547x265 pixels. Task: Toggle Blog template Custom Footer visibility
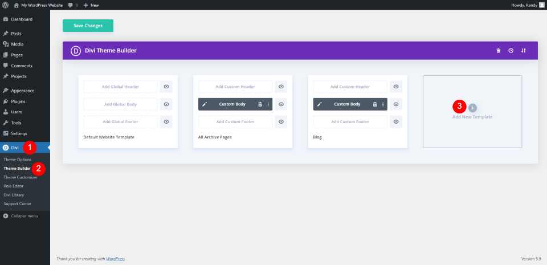pos(396,122)
